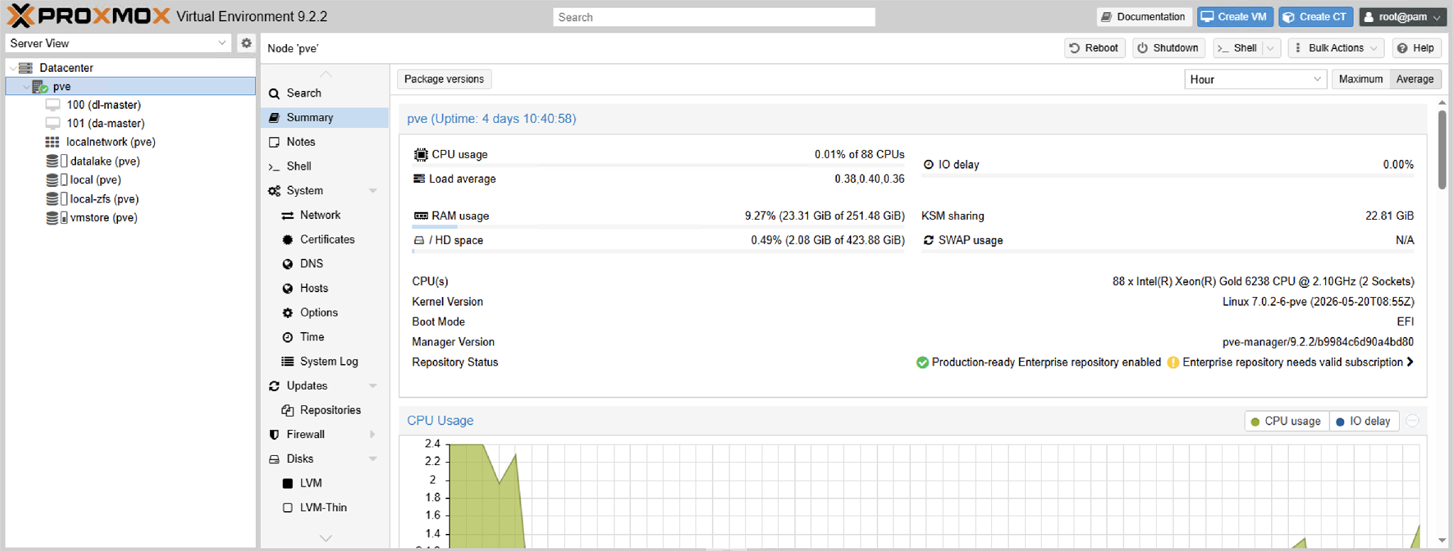The width and height of the screenshot is (1453, 551).
Task: Open the root@pam user menu
Action: 1403,17
